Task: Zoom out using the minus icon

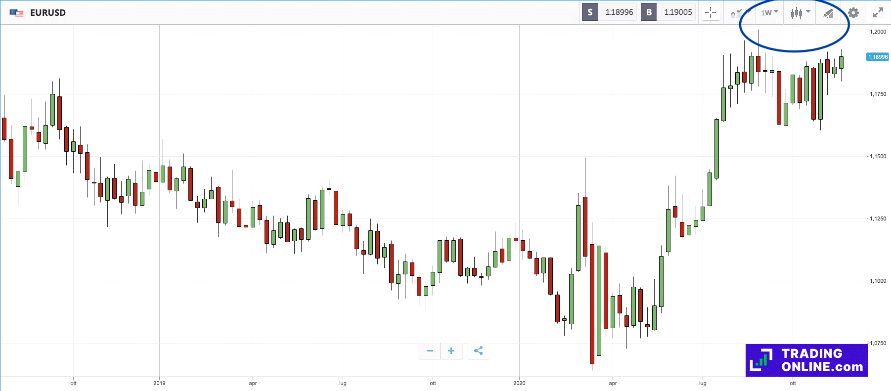Action: pyautogui.click(x=429, y=350)
